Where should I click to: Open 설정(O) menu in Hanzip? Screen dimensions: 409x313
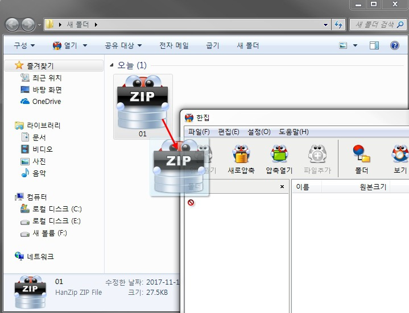pyautogui.click(x=259, y=132)
